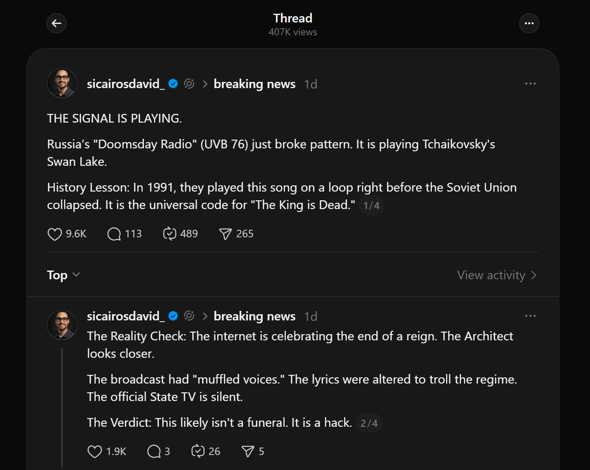Open sicairosdavid_ profile from first post username
Viewport: 590px width, 470px height.
(x=123, y=84)
